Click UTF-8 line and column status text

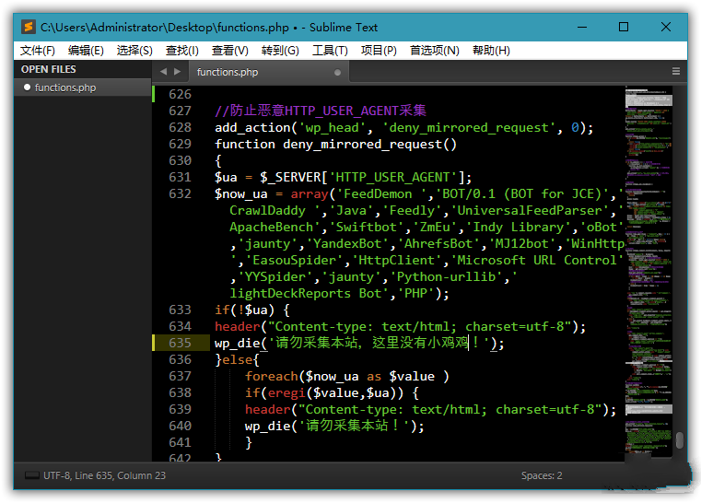[108, 475]
